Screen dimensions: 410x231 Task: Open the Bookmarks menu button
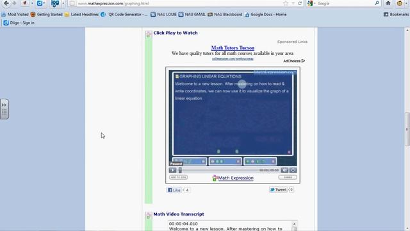coord(396,14)
